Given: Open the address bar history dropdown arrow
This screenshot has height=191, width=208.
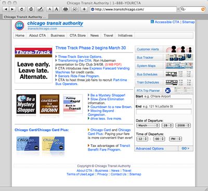Looking at the screenshot, I should pyautogui.click(x=178, y=9).
